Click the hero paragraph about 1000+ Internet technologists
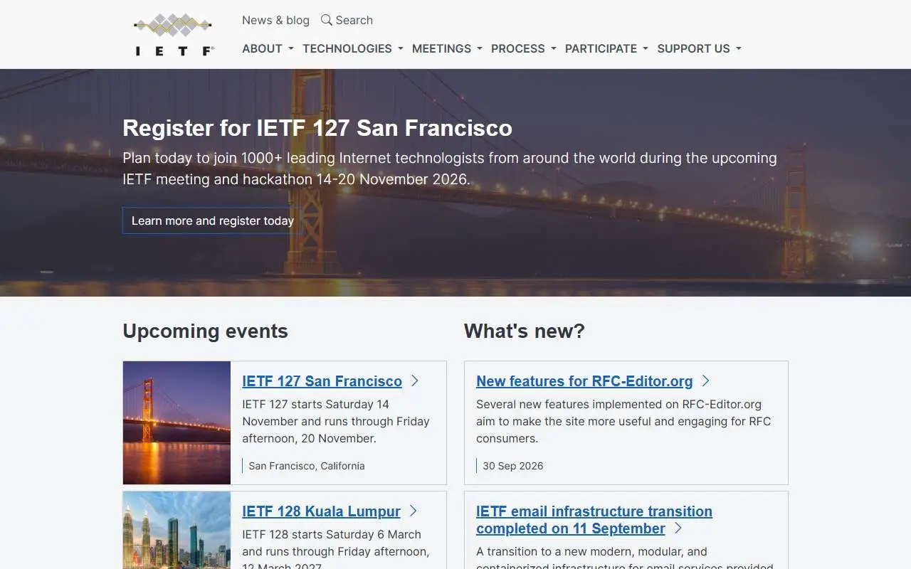Image resolution: width=911 pixels, height=569 pixels. 450,169
